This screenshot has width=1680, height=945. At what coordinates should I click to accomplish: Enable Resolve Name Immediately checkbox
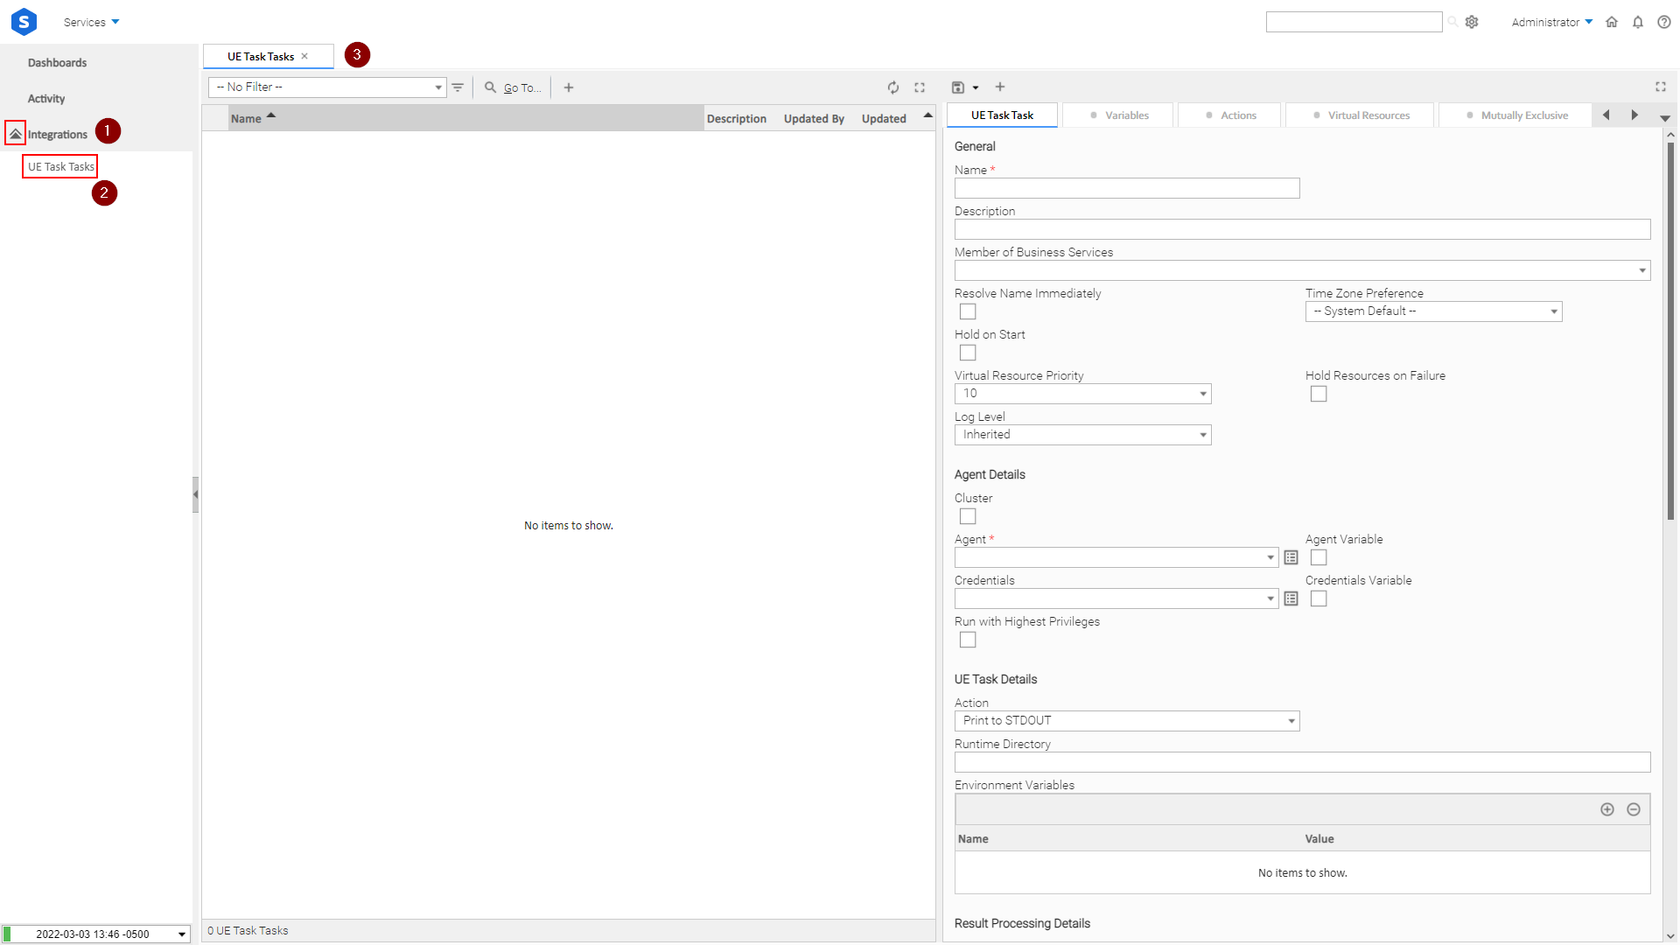pyautogui.click(x=968, y=311)
